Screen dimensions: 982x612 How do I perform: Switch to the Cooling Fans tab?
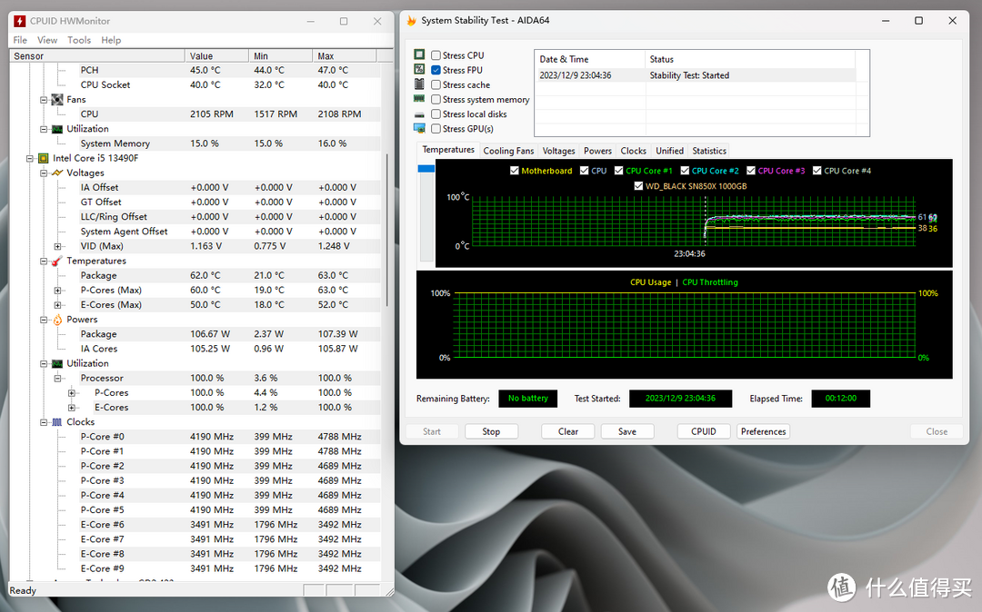click(x=508, y=151)
